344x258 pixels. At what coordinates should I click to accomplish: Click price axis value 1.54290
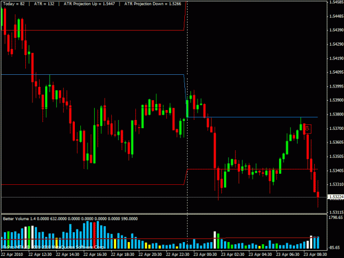point(336,44)
